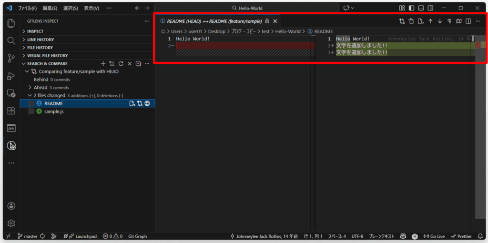This screenshot has width=488, height=243.
Task: Open the Explorer view in activity bar
Action: coord(11,23)
